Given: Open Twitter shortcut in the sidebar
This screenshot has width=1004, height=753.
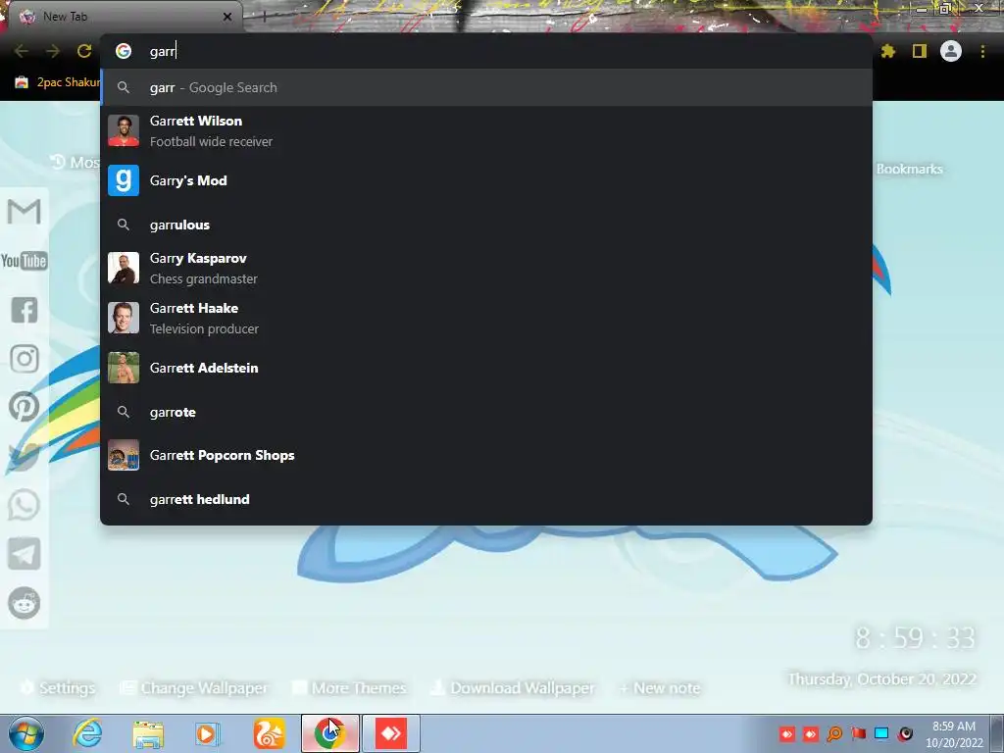Looking at the screenshot, I should pyautogui.click(x=25, y=456).
